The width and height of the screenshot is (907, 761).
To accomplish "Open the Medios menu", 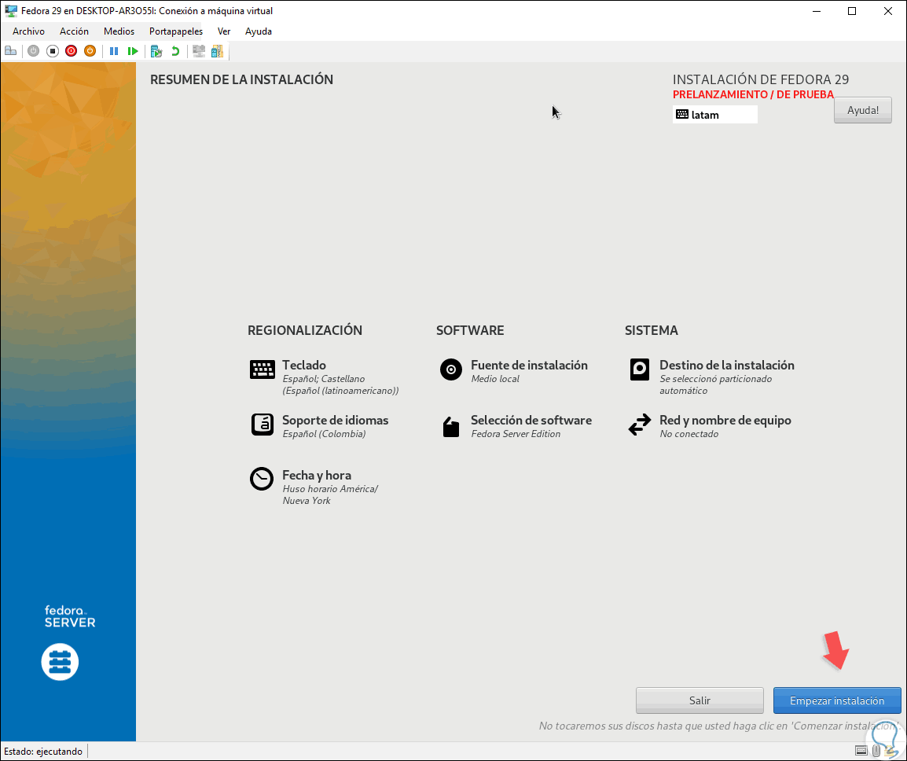I will [x=119, y=31].
